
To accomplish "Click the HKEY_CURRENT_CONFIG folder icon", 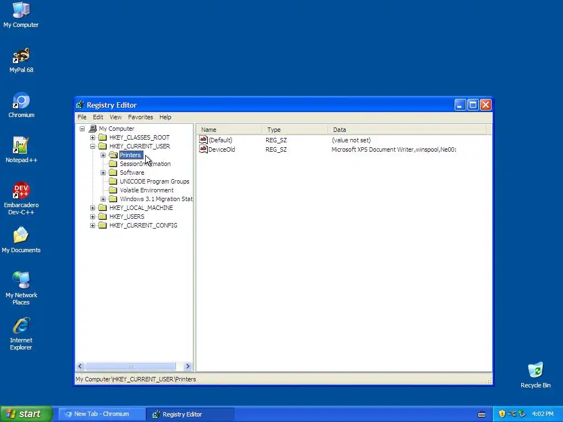I will point(103,225).
